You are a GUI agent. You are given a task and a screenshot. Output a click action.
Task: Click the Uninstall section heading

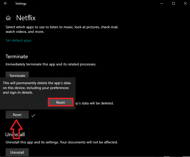(15, 134)
